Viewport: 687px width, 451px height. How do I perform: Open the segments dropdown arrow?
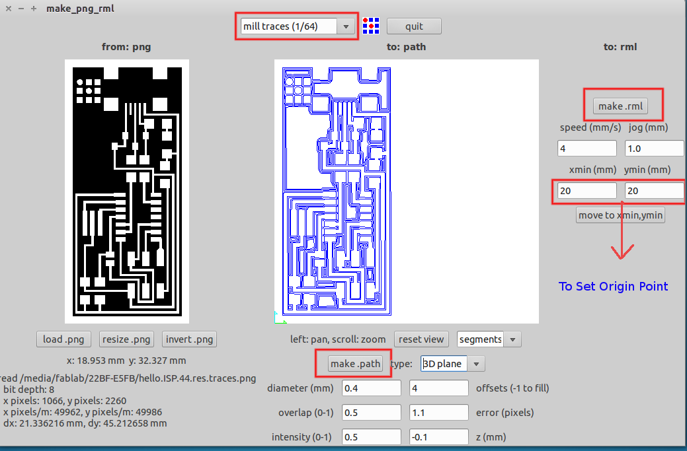pos(512,339)
